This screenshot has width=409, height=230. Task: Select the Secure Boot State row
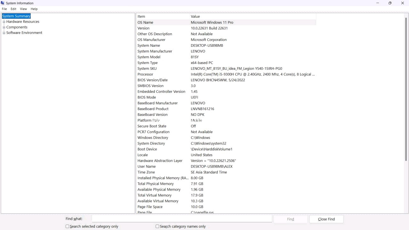tap(226, 126)
